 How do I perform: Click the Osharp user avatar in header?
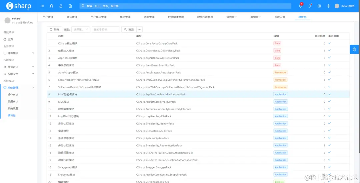[337, 6]
